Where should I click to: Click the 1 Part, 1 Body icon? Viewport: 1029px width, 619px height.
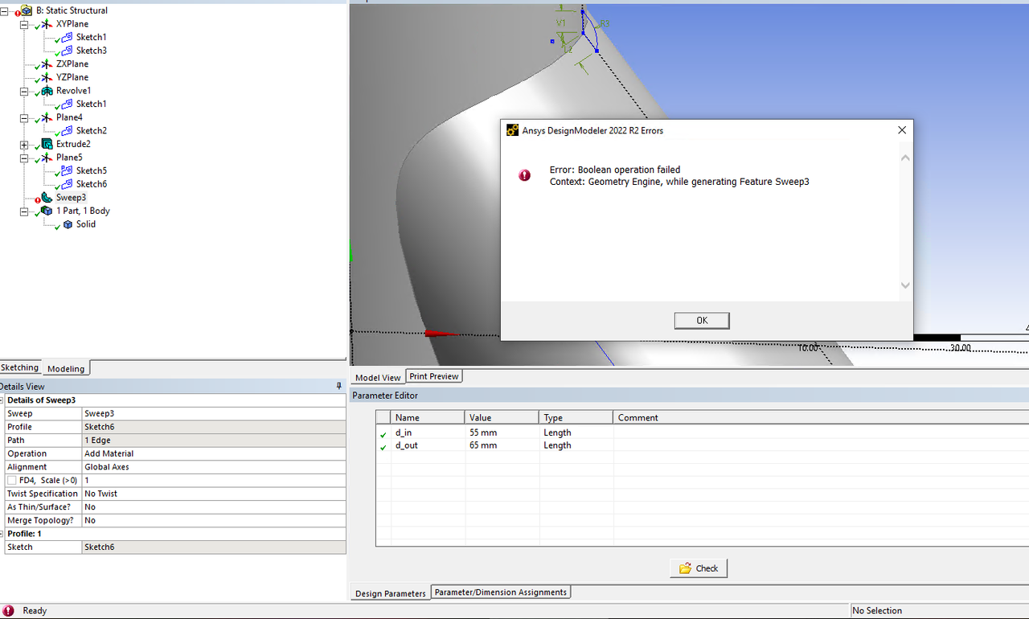click(47, 211)
